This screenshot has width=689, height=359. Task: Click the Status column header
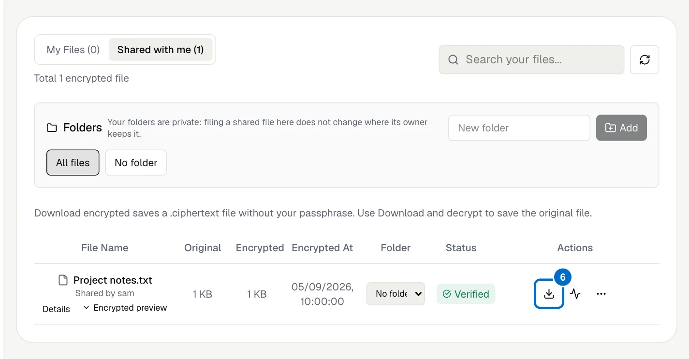pos(461,248)
